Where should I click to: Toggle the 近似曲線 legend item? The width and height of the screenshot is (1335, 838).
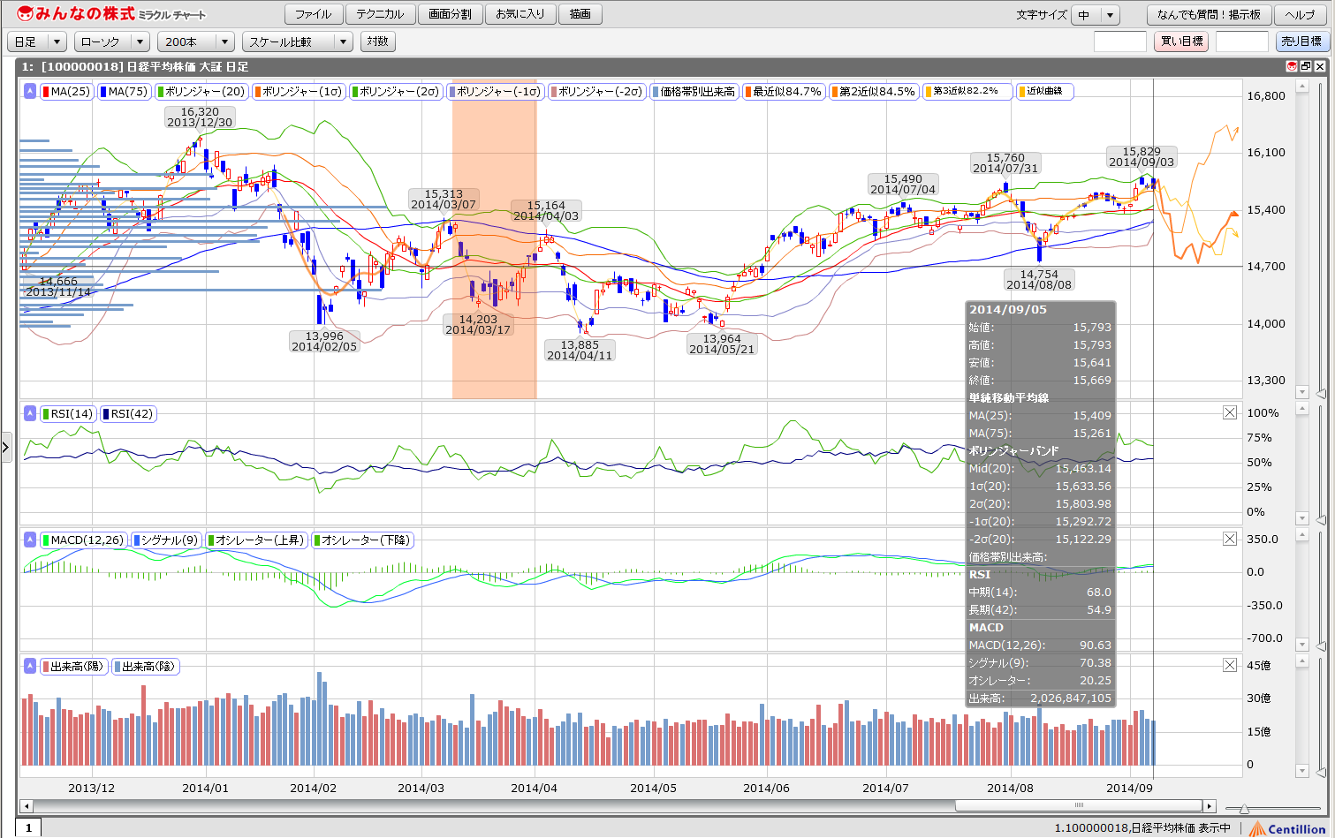tap(1044, 91)
